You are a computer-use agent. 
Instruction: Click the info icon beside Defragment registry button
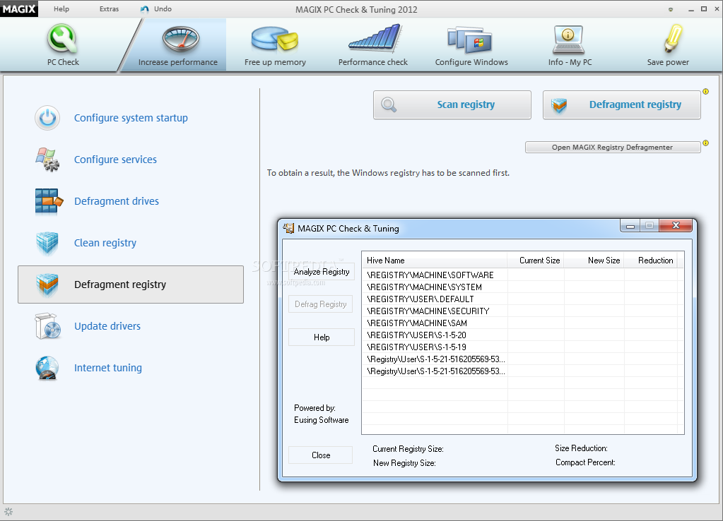click(705, 92)
